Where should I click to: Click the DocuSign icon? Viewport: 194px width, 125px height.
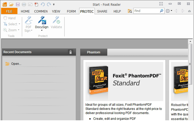(42, 20)
